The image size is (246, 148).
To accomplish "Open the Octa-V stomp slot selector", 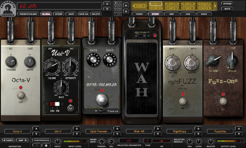I will pyautogui.click(x=18, y=131).
